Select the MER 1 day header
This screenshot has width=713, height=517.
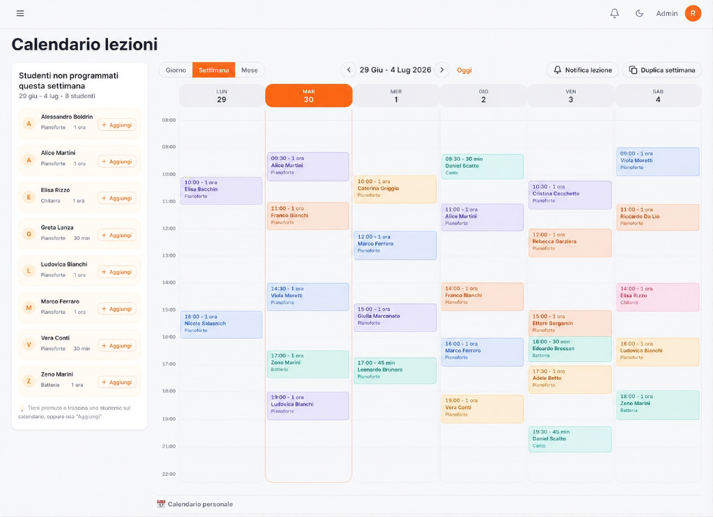[396, 96]
